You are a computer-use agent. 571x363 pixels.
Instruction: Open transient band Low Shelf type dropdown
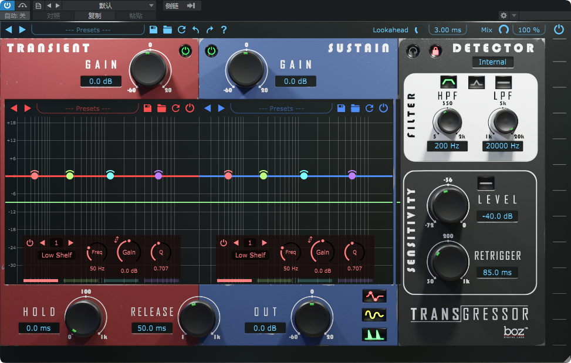56,255
